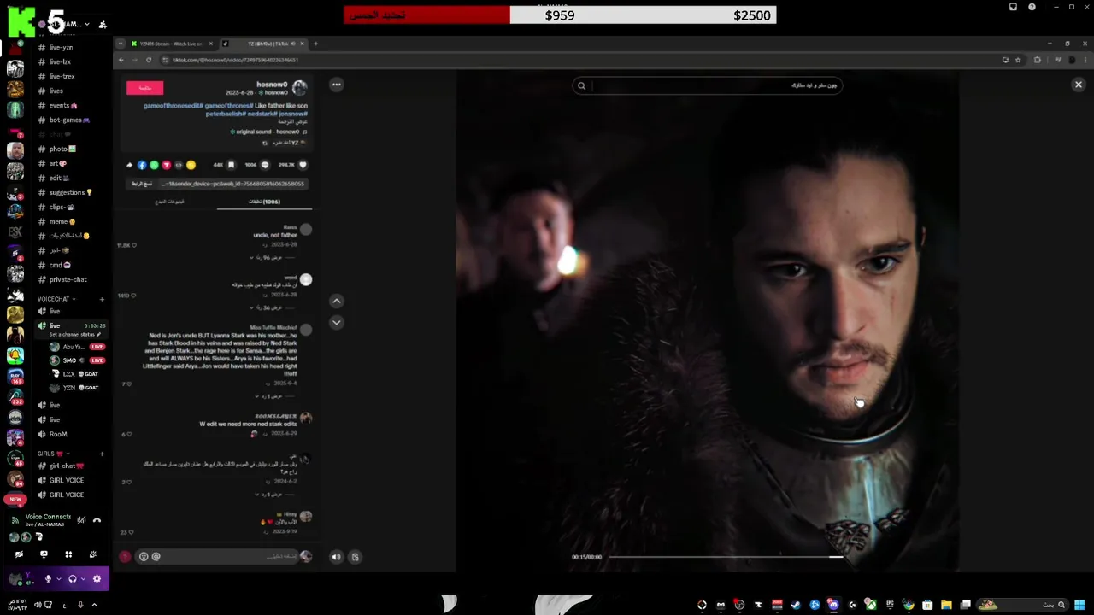Viewport: 1094px width, 615px height.
Task: Expand 96 replies under Rana's comment
Action: click(272, 257)
